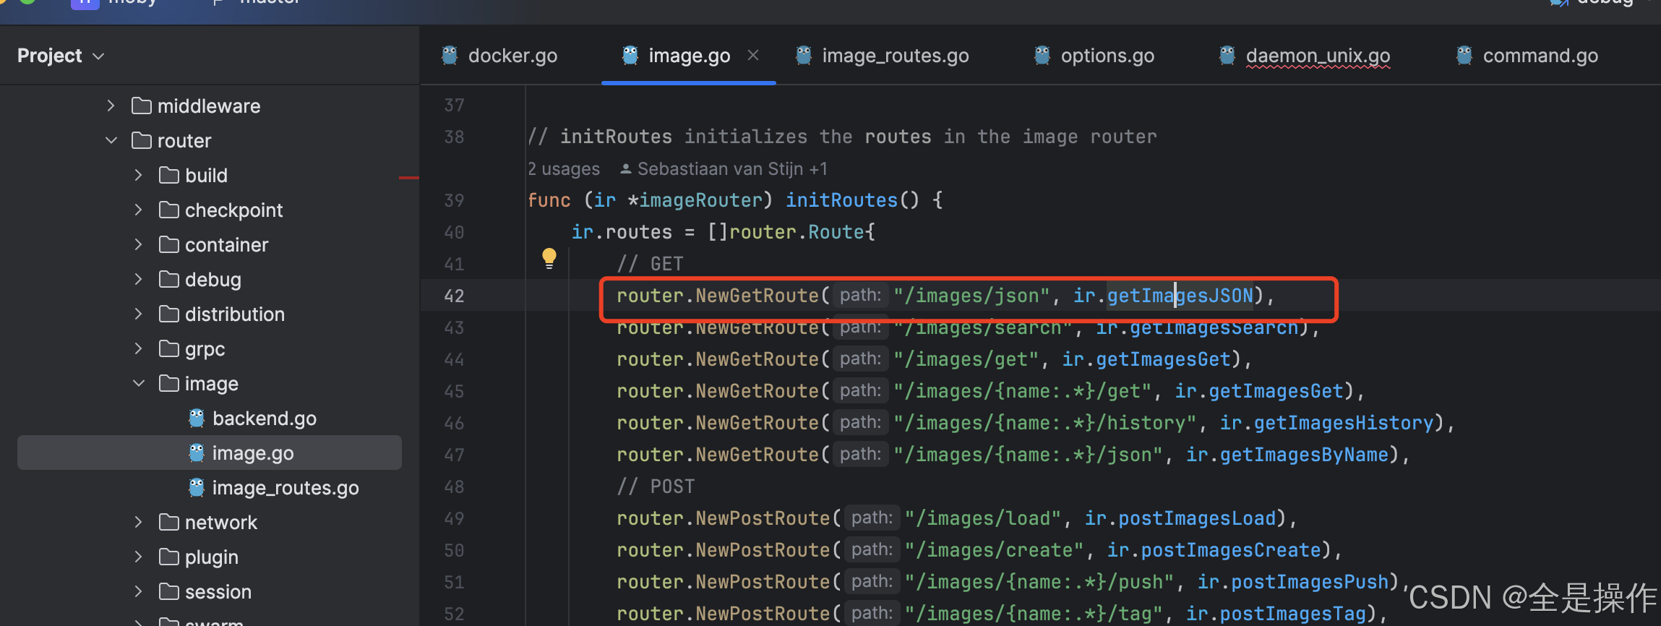Click postImagesCreate handler reference
The height and width of the screenshot is (626, 1661).
click(x=1231, y=550)
